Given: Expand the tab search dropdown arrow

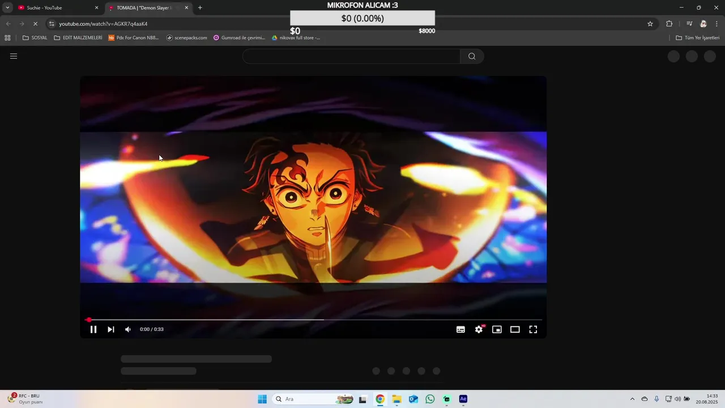Looking at the screenshot, I should click(x=7, y=8).
